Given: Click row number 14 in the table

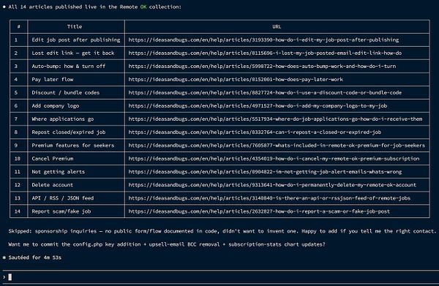Looking at the screenshot, I should tap(18, 211).
